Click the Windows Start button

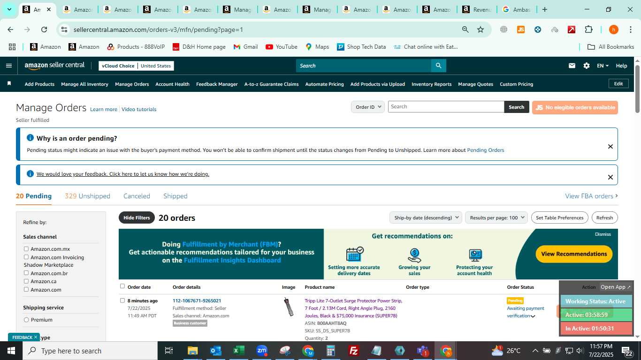tap(11, 351)
